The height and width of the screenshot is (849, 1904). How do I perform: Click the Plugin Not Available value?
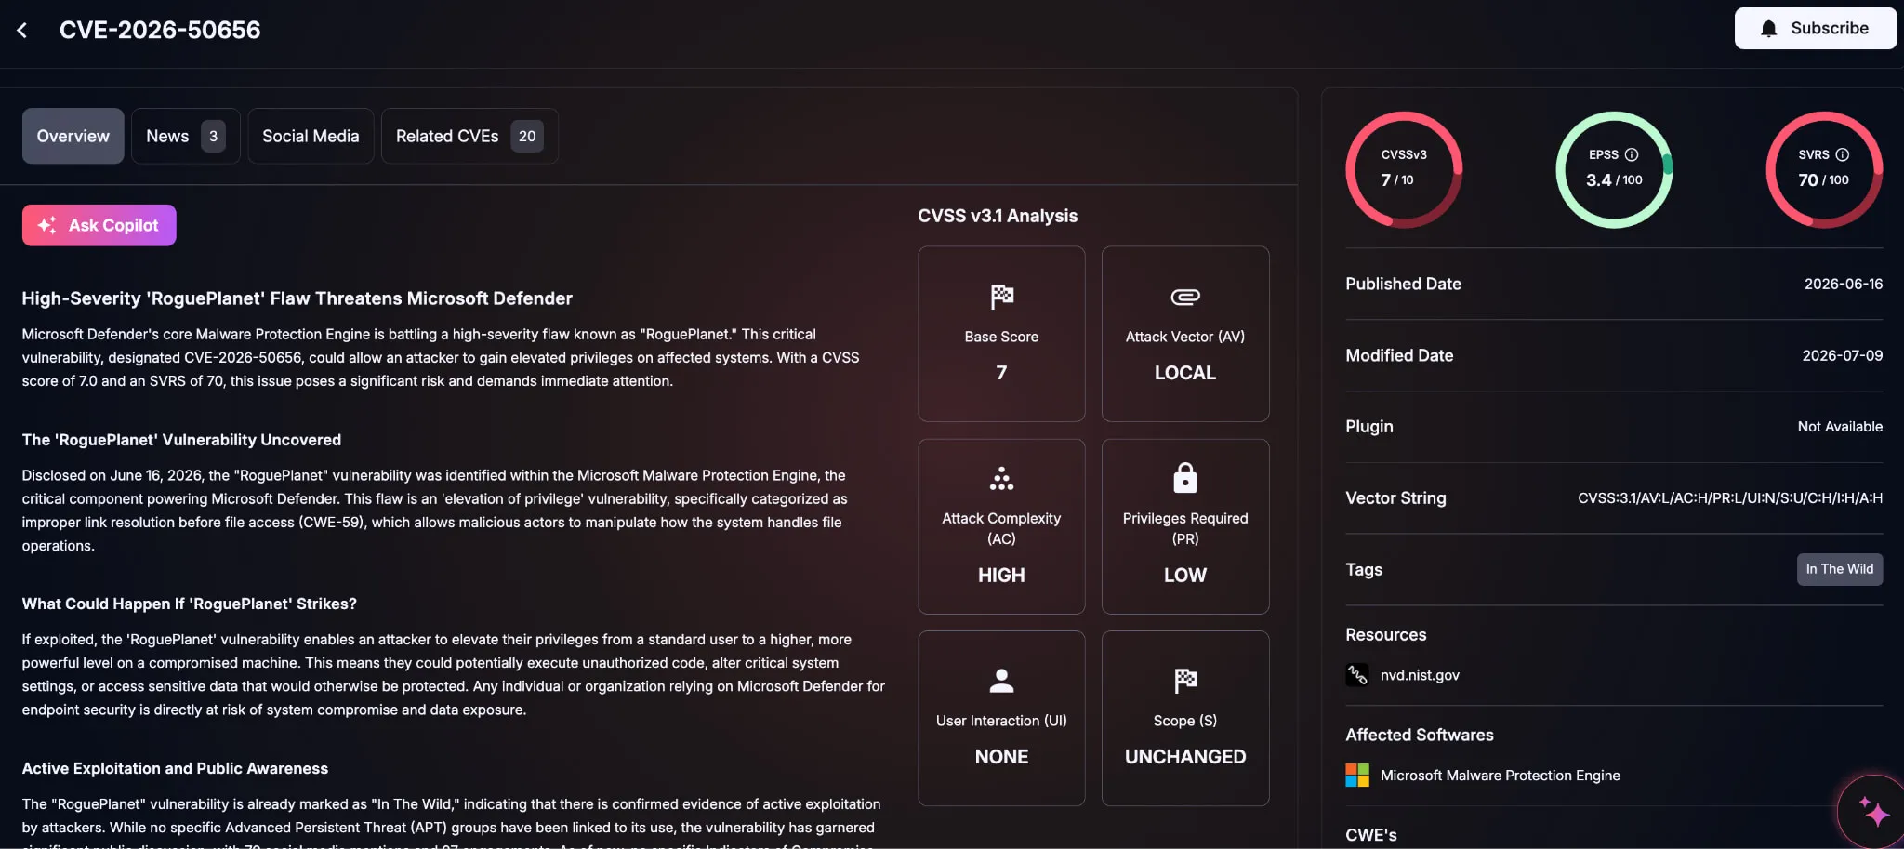point(1840,427)
